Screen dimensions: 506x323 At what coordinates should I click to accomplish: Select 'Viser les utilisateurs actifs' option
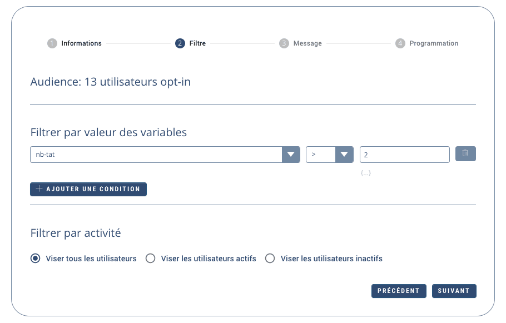[x=150, y=259]
